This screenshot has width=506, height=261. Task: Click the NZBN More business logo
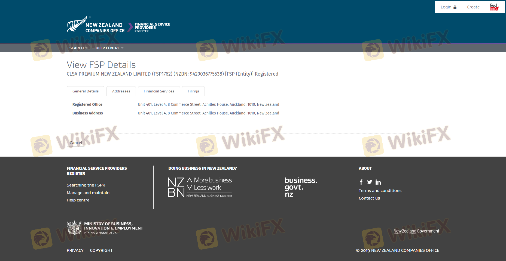tap(200, 187)
